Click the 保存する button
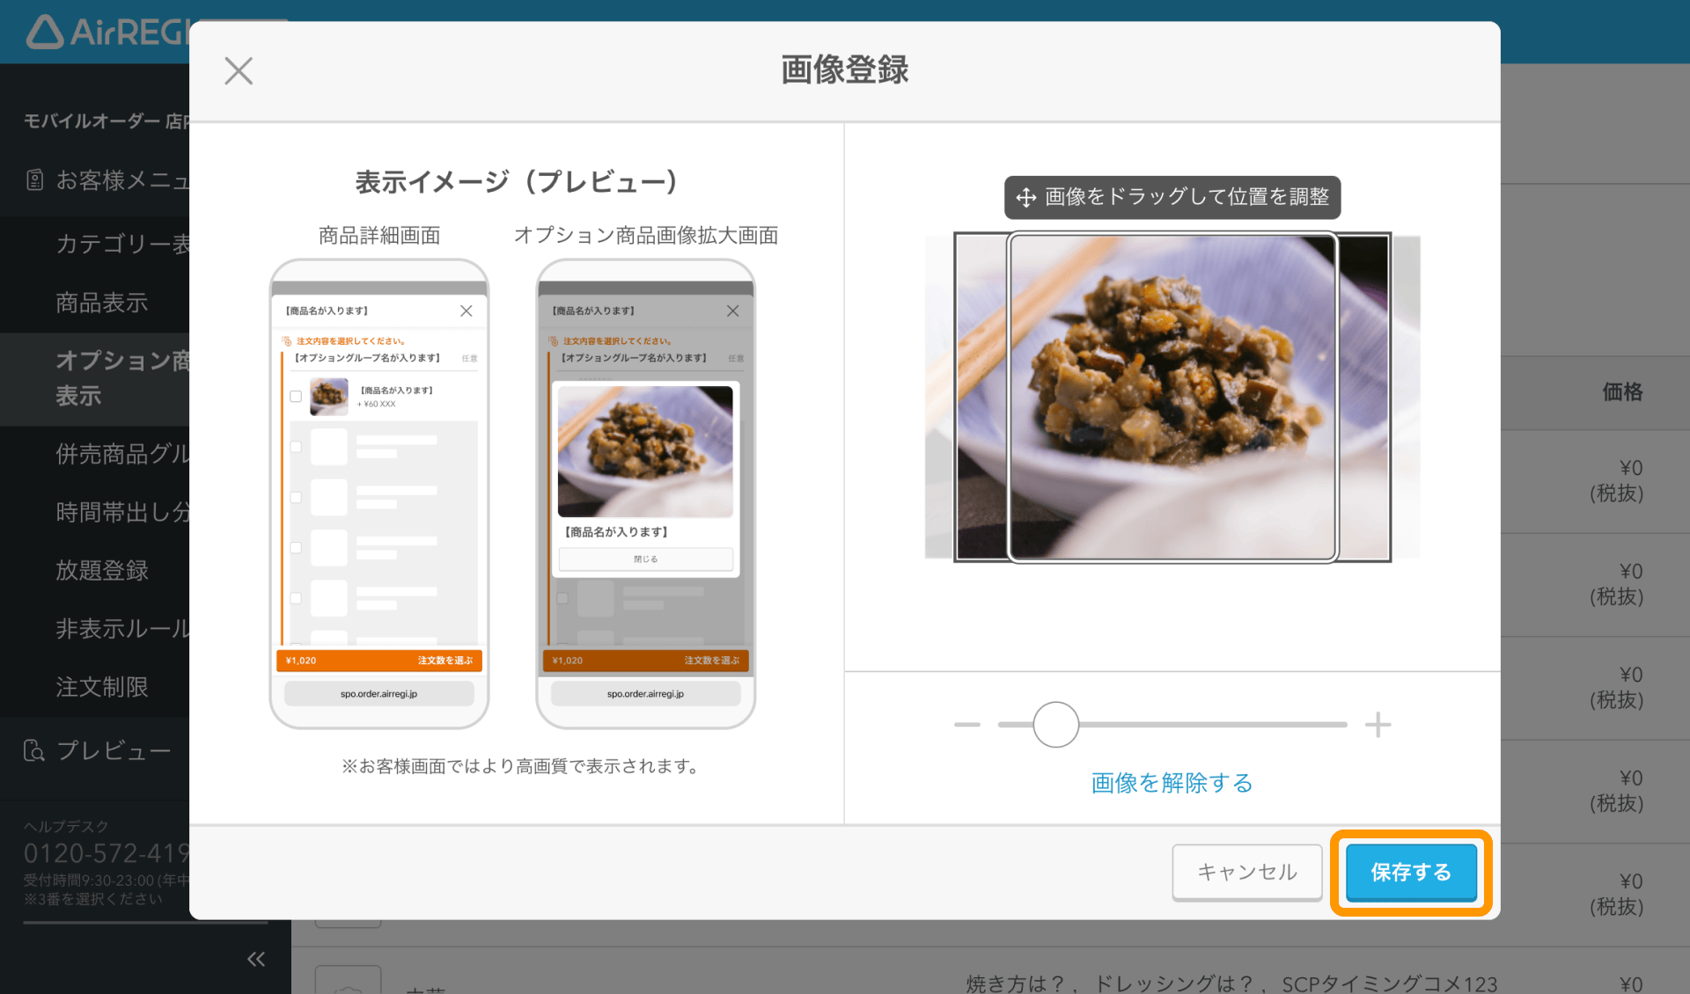1690x994 pixels. coord(1411,872)
